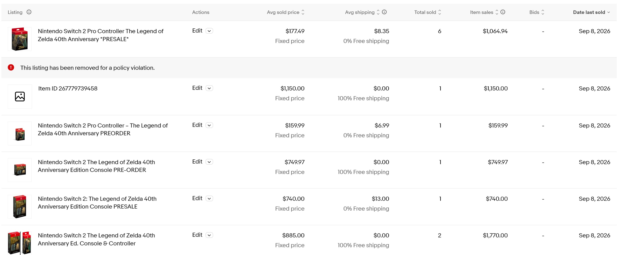Click the Listing column info icon
Viewport: 628px width, 255px height.
point(29,12)
